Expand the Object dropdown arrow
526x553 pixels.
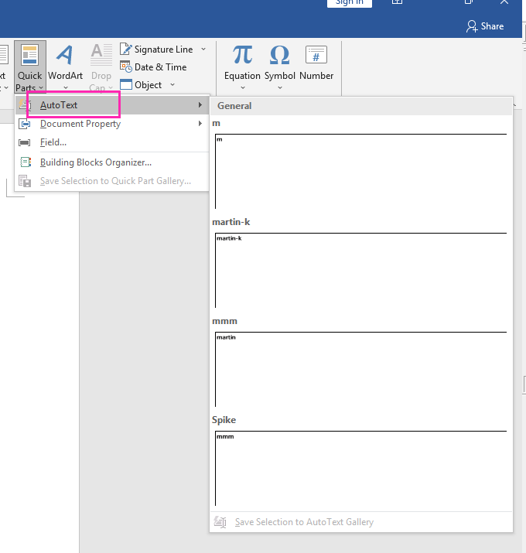(172, 84)
